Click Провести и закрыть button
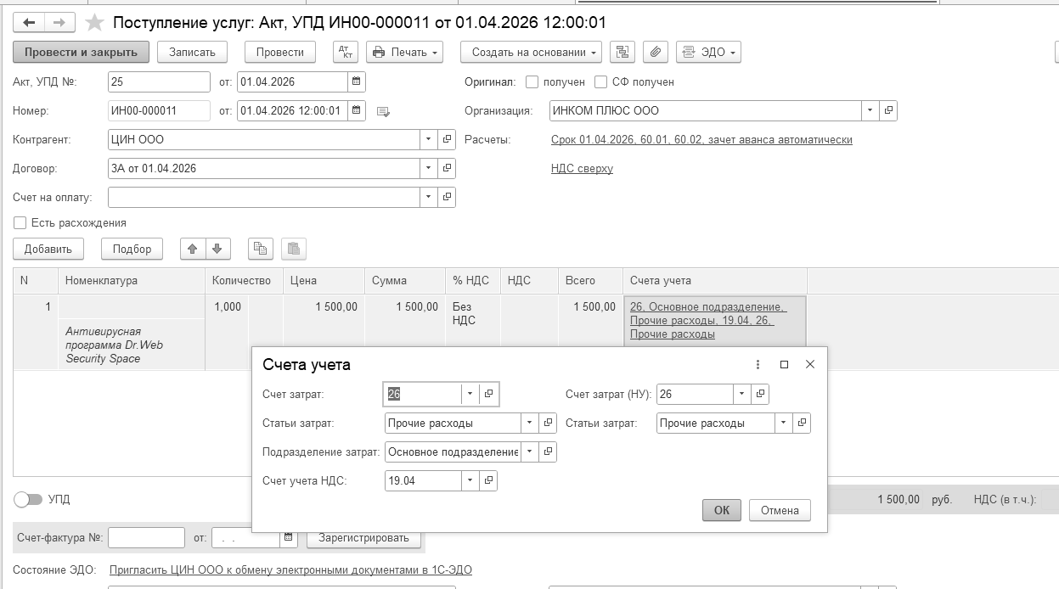The height and width of the screenshot is (589, 1059). [x=81, y=52]
